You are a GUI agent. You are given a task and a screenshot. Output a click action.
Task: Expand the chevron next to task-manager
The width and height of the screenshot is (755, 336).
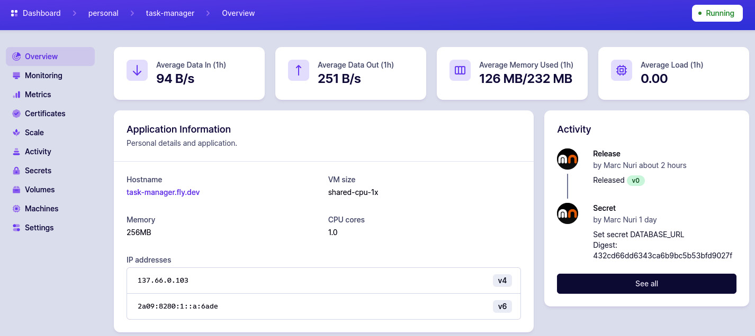pos(208,13)
